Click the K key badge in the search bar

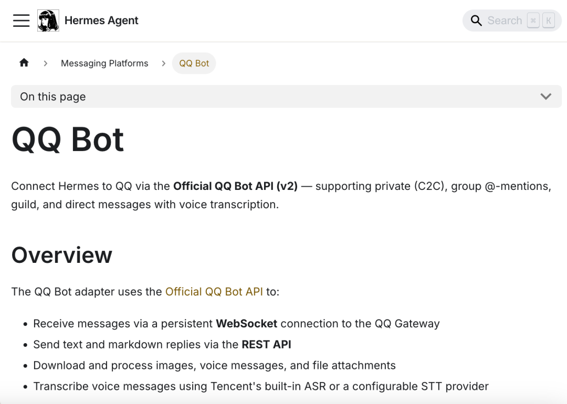click(x=549, y=20)
